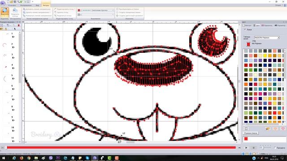The height and width of the screenshot is (161, 287).
Task: Open Windows Start menu
Action: (3, 158)
